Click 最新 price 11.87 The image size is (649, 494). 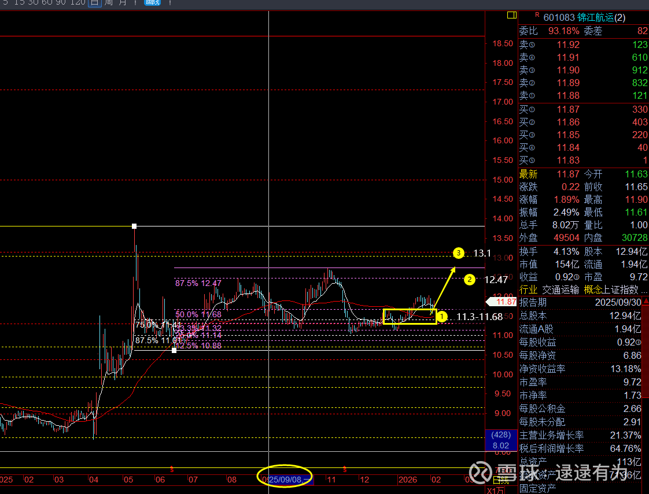tap(568, 174)
